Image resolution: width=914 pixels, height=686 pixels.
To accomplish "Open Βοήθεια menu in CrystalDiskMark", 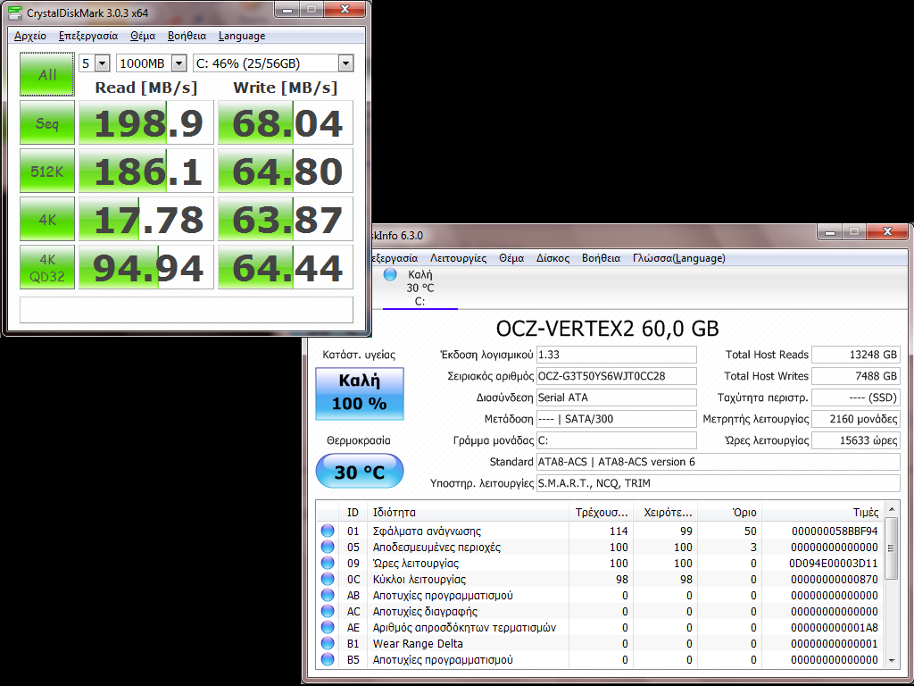I will pyautogui.click(x=187, y=36).
